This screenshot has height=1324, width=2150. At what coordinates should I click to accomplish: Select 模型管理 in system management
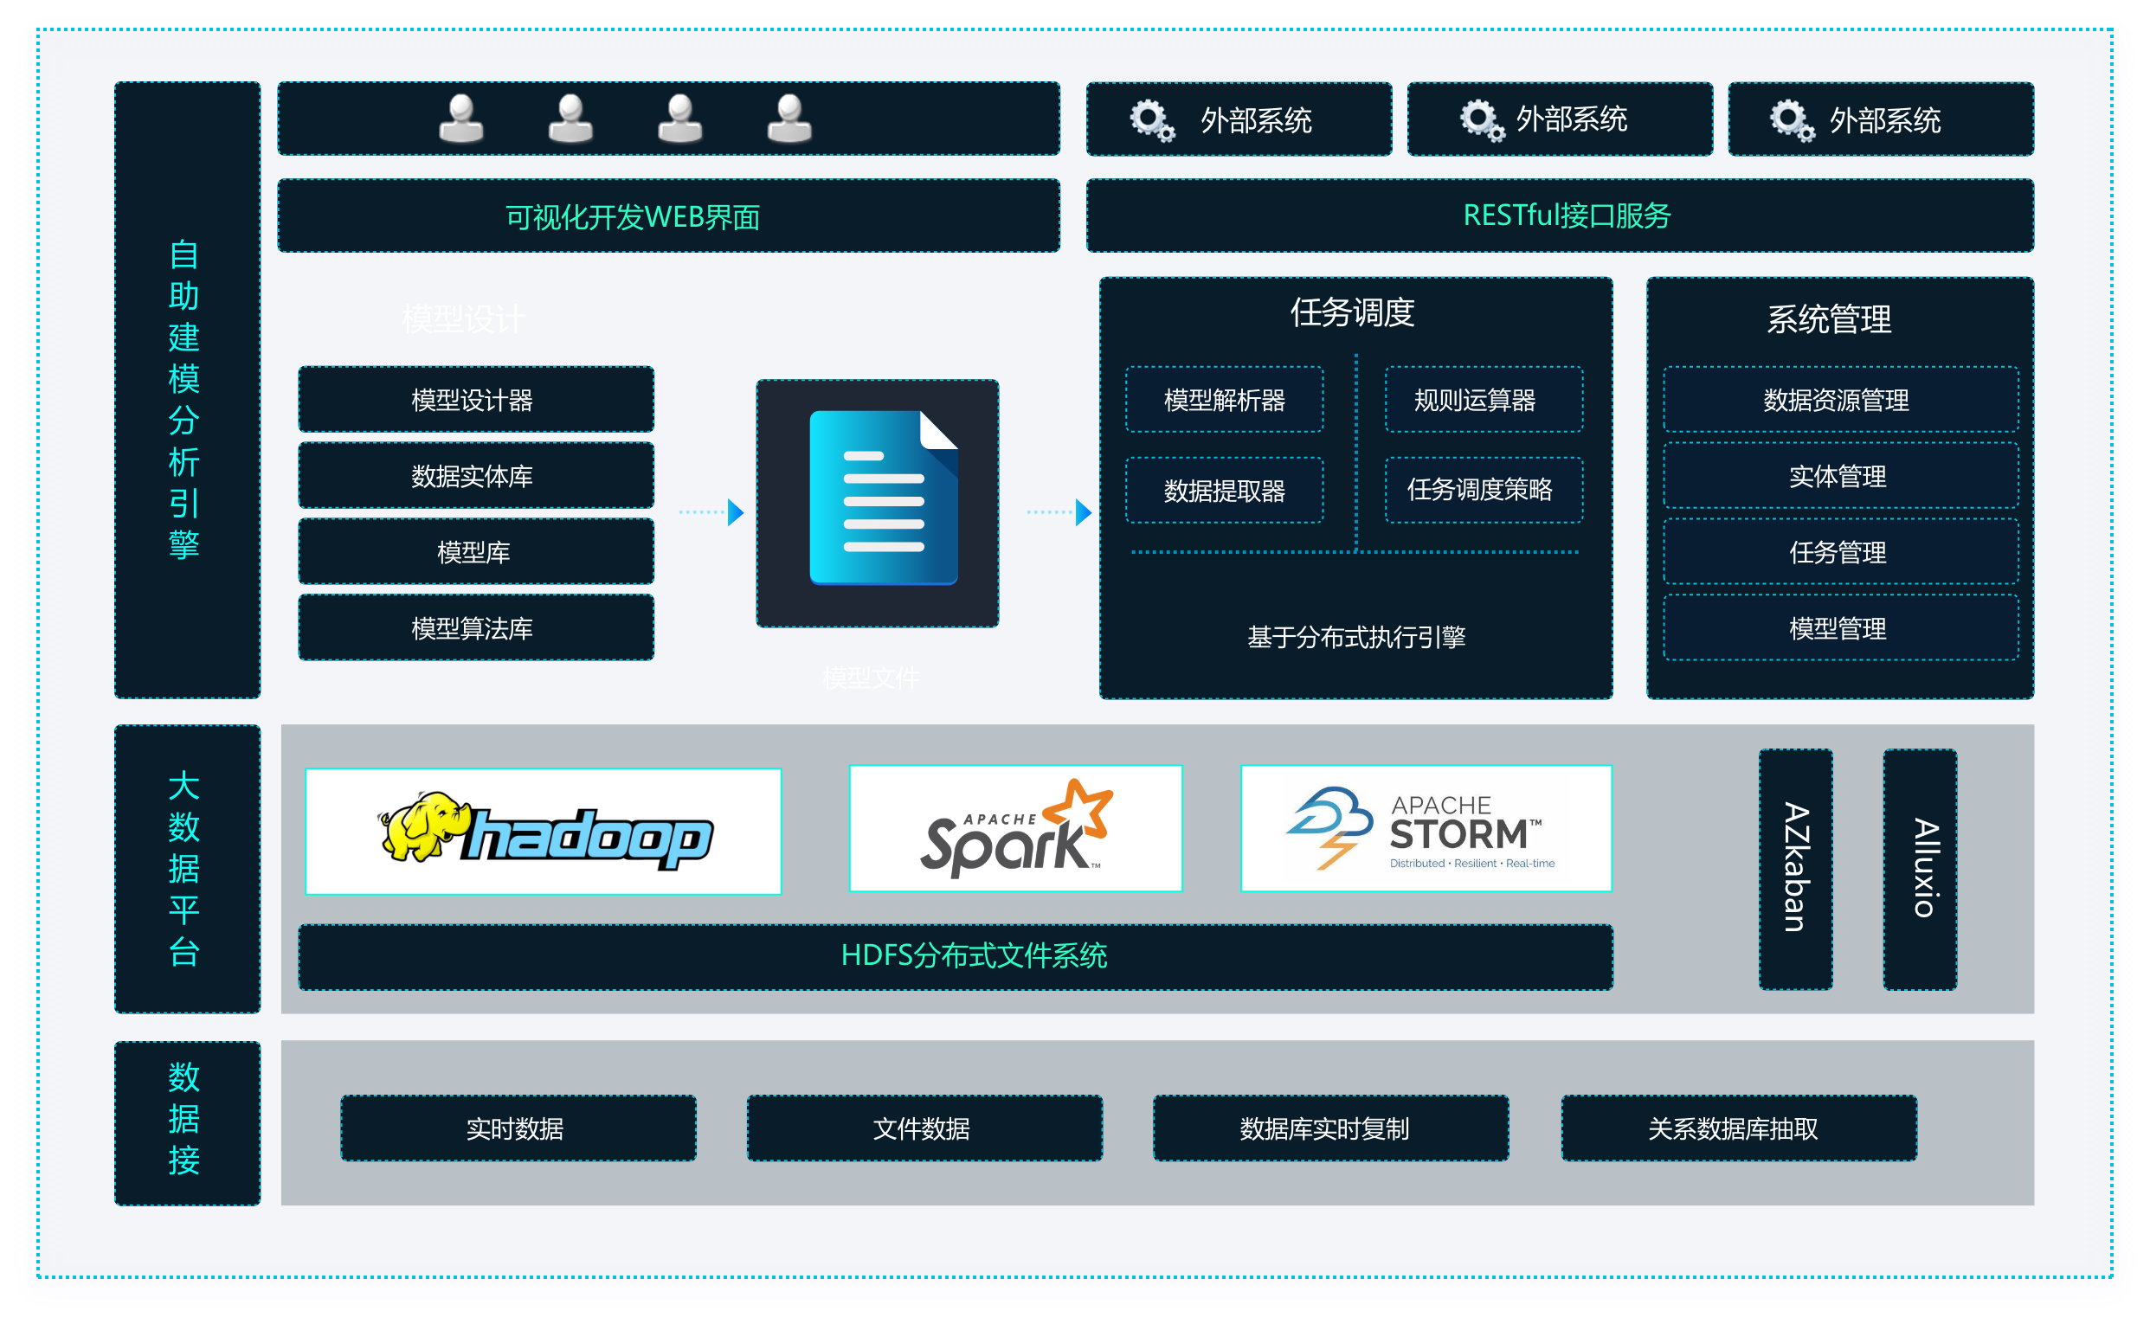(1841, 628)
